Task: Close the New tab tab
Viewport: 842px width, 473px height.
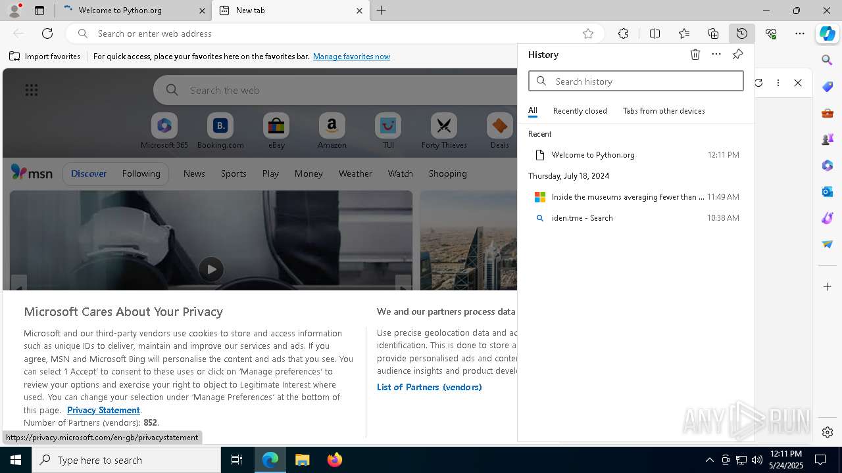Action: pos(359,11)
